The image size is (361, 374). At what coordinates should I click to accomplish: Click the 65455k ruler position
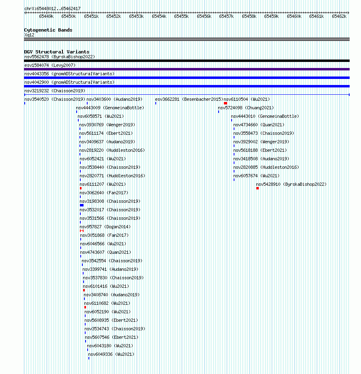point(181,16)
